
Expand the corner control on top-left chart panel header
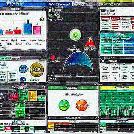[x=44, y=9]
